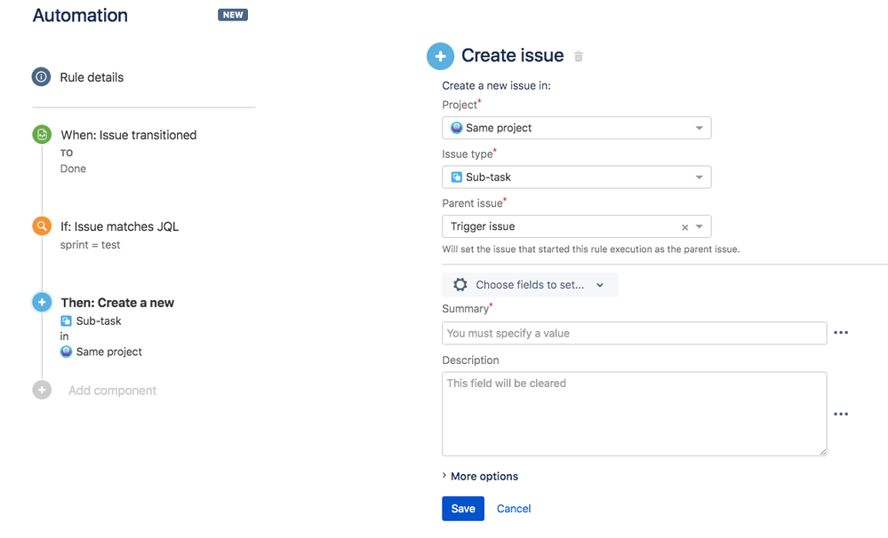Click the Add component plus icon
Viewport: 888px width, 538px height.
coord(41,390)
